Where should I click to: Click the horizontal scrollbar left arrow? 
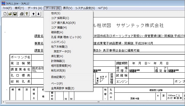coord(4,102)
